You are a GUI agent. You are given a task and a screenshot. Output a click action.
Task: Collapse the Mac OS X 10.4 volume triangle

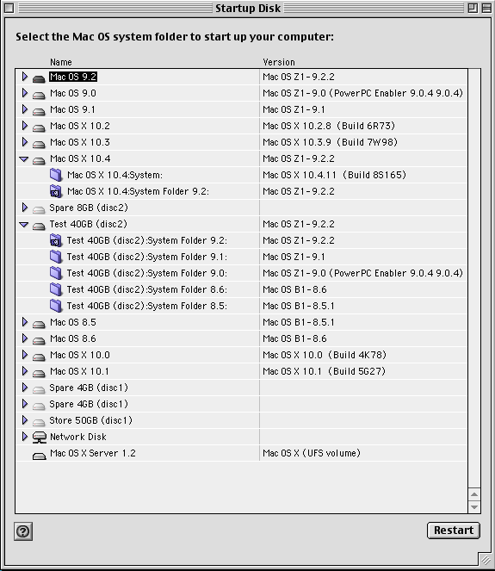click(x=24, y=159)
